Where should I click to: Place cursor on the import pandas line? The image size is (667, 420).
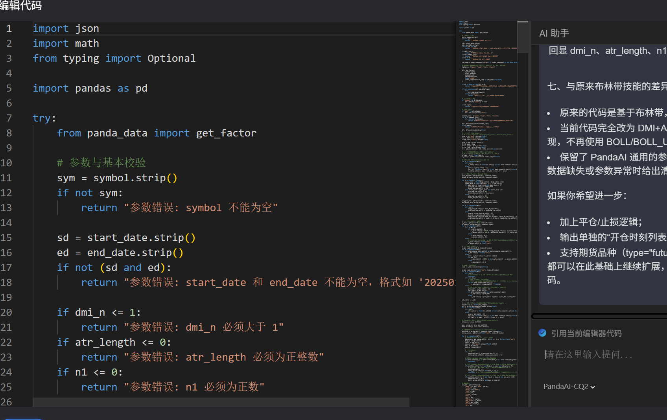click(x=90, y=88)
